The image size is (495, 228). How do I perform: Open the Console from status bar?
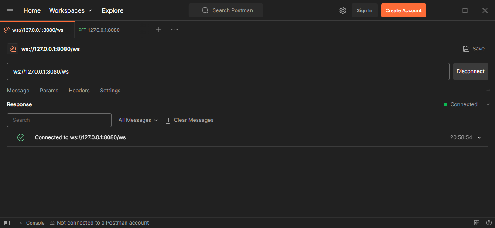tap(32, 223)
